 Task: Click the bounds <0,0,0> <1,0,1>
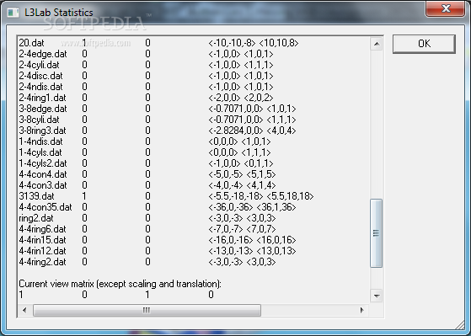point(239,141)
